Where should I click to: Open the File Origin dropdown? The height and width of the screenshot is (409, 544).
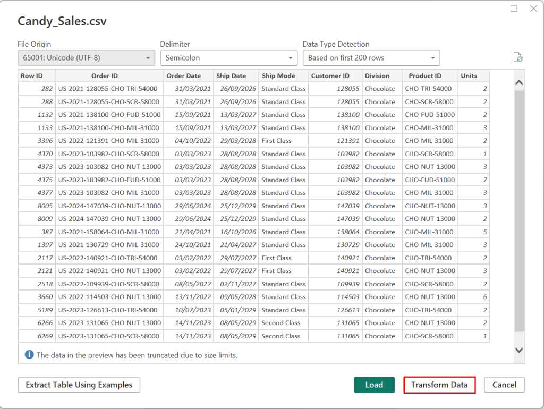(x=87, y=58)
